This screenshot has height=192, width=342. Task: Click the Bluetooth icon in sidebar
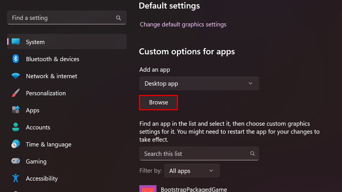point(16,59)
